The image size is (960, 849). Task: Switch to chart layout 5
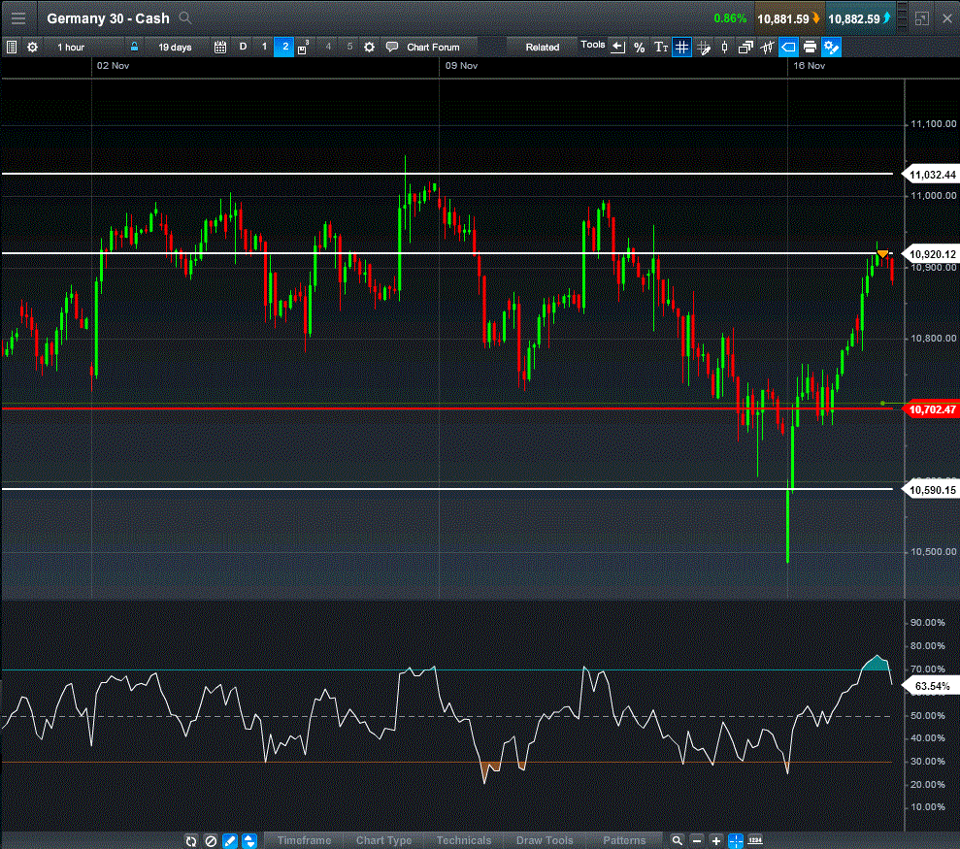click(x=349, y=47)
